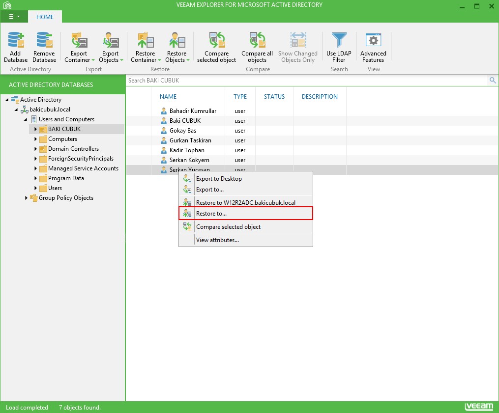Click the user icon beside Serkan Kokyem
499x413 pixels.
tap(164, 160)
